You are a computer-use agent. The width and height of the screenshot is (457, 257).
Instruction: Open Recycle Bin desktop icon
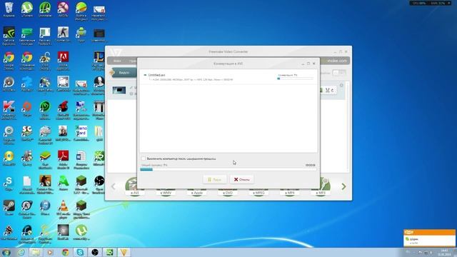tap(9, 10)
